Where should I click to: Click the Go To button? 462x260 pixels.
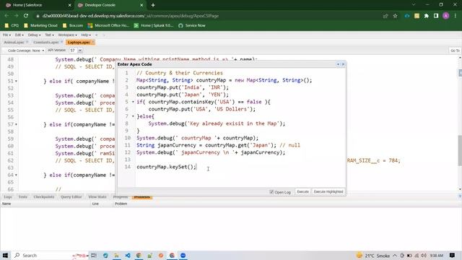455,51
